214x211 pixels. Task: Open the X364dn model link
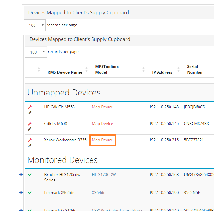coord(99,193)
